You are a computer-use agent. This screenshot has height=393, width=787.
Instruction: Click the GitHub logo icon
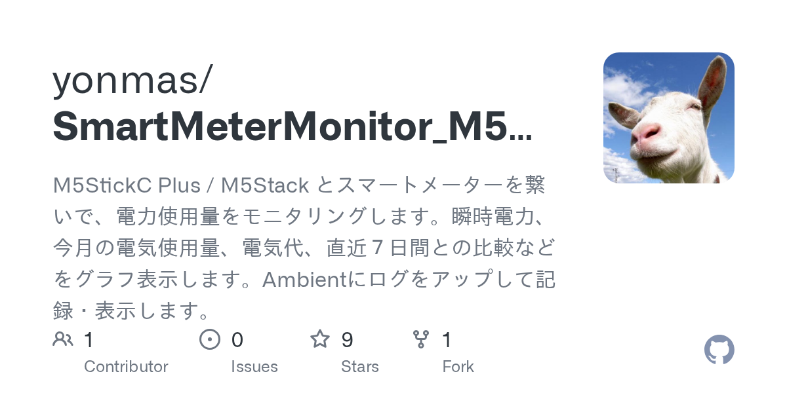click(x=719, y=350)
